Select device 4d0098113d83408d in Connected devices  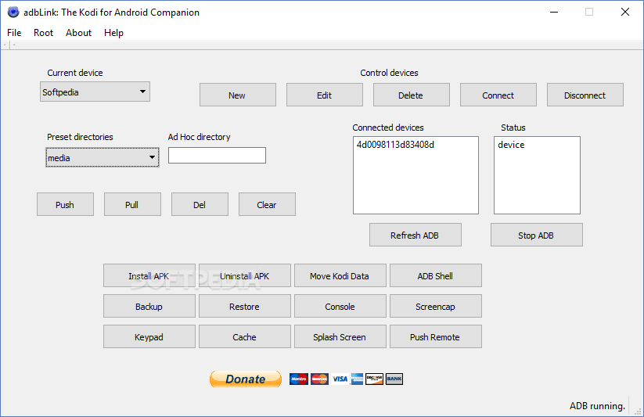395,145
